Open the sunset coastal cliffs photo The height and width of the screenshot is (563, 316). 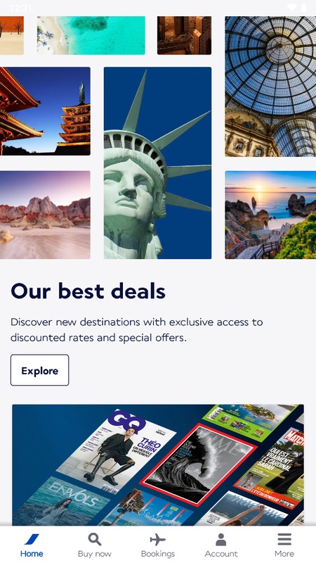coord(270,215)
